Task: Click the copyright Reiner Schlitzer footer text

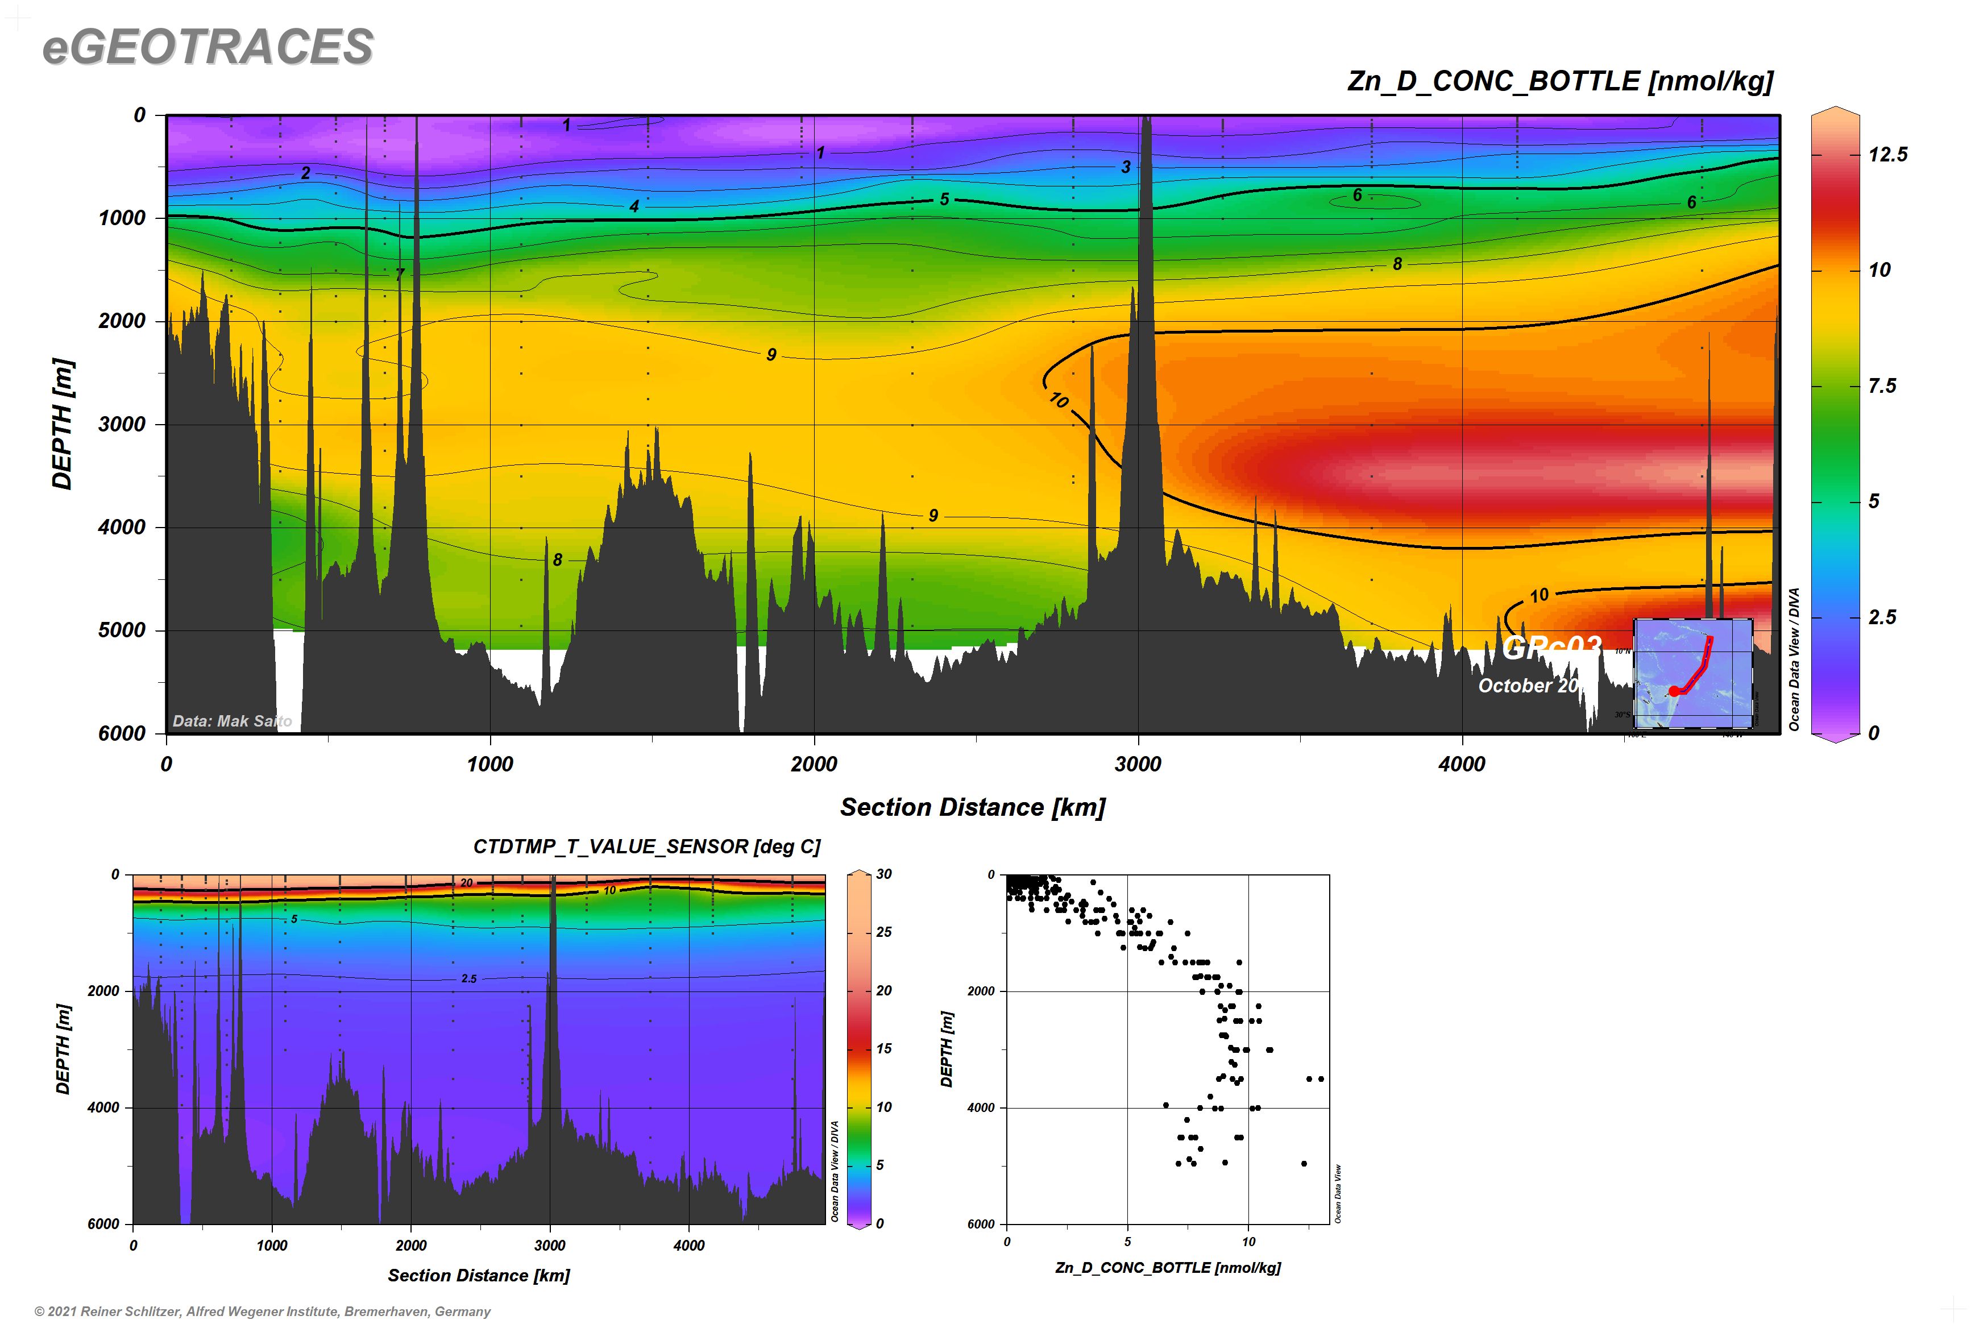Action: [x=263, y=1311]
